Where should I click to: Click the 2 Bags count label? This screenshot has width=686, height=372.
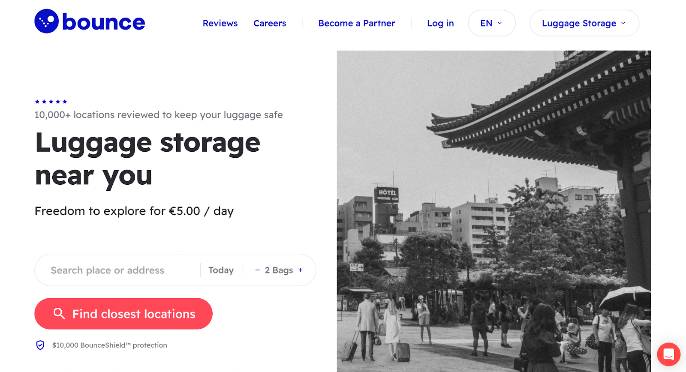[279, 270]
